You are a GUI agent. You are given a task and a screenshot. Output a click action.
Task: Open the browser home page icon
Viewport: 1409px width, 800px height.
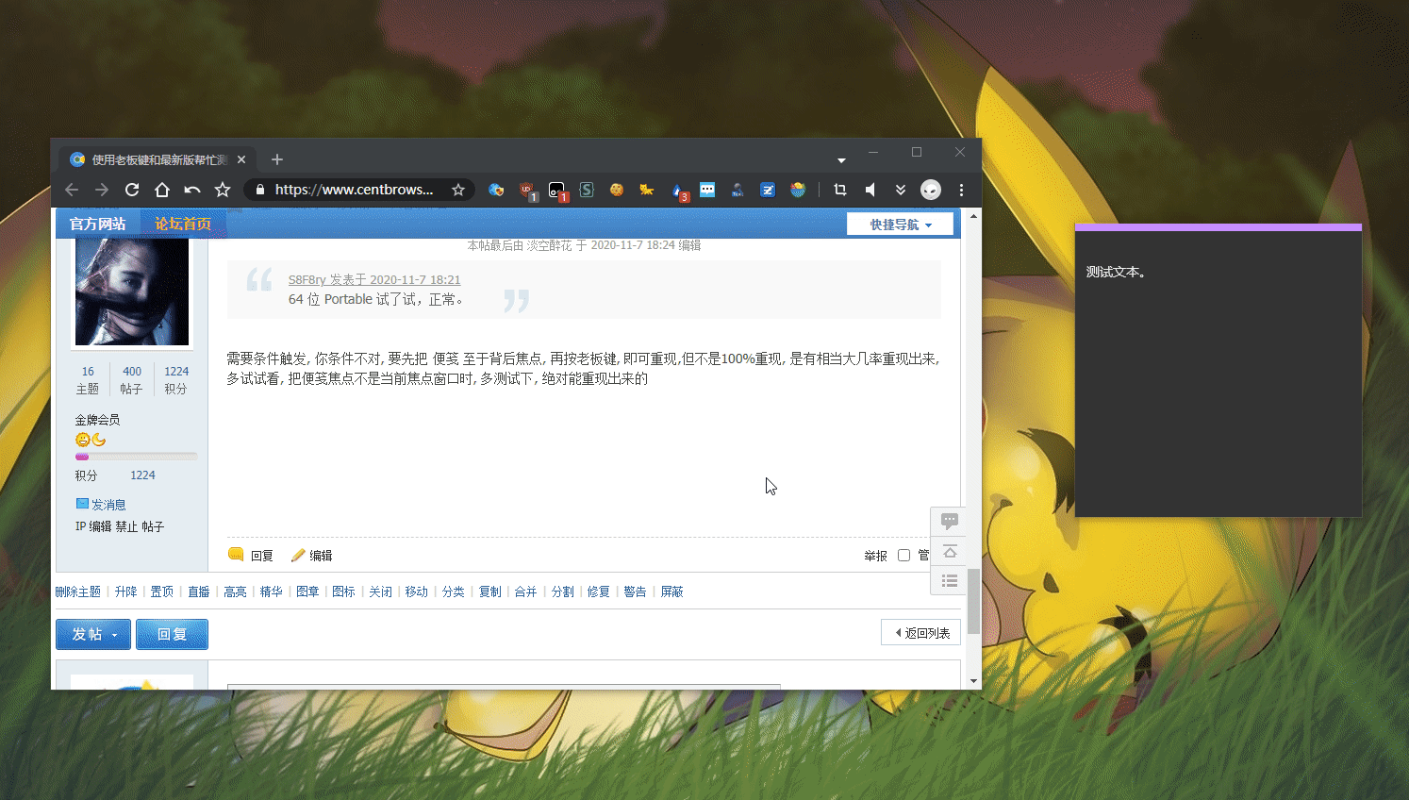(x=162, y=190)
